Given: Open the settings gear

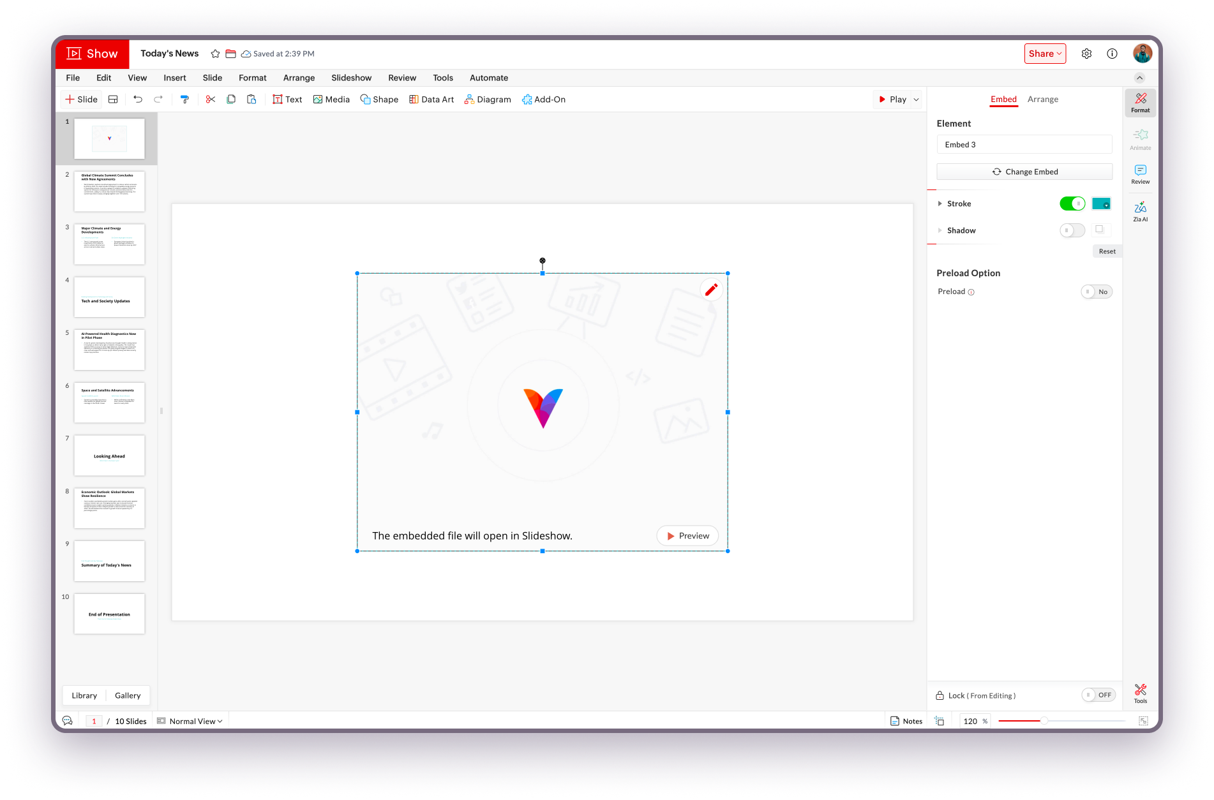Looking at the screenshot, I should (1086, 54).
